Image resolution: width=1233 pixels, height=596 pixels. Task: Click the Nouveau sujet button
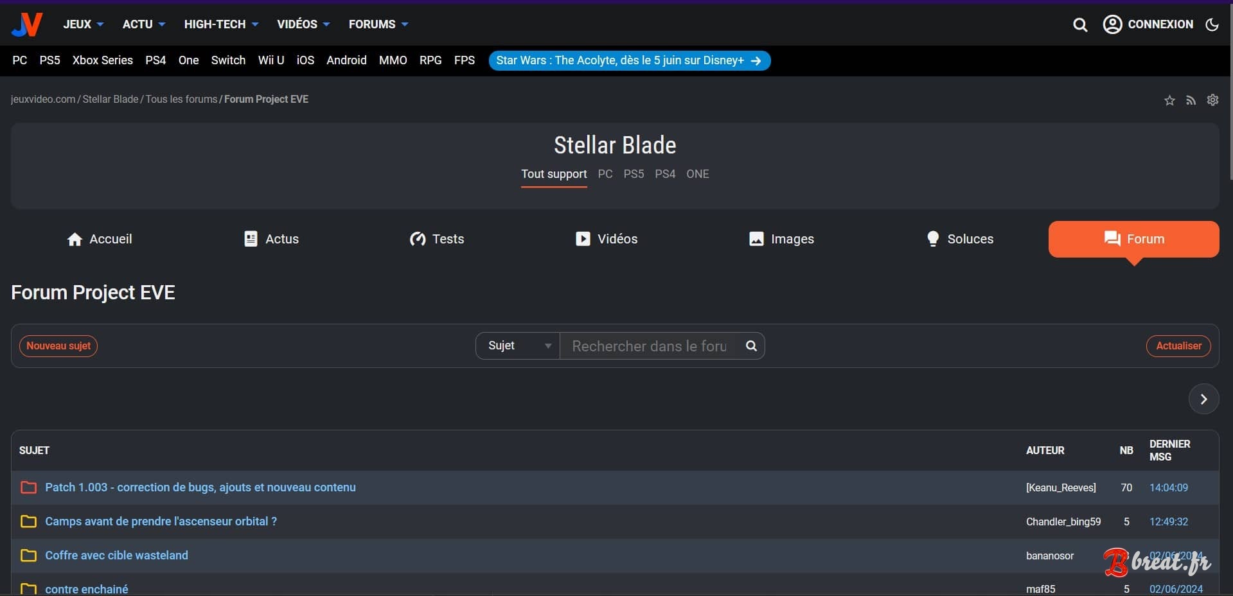click(58, 346)
